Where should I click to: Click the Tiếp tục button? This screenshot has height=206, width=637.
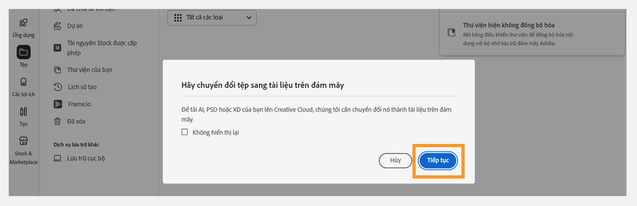[x=438, y=161]
